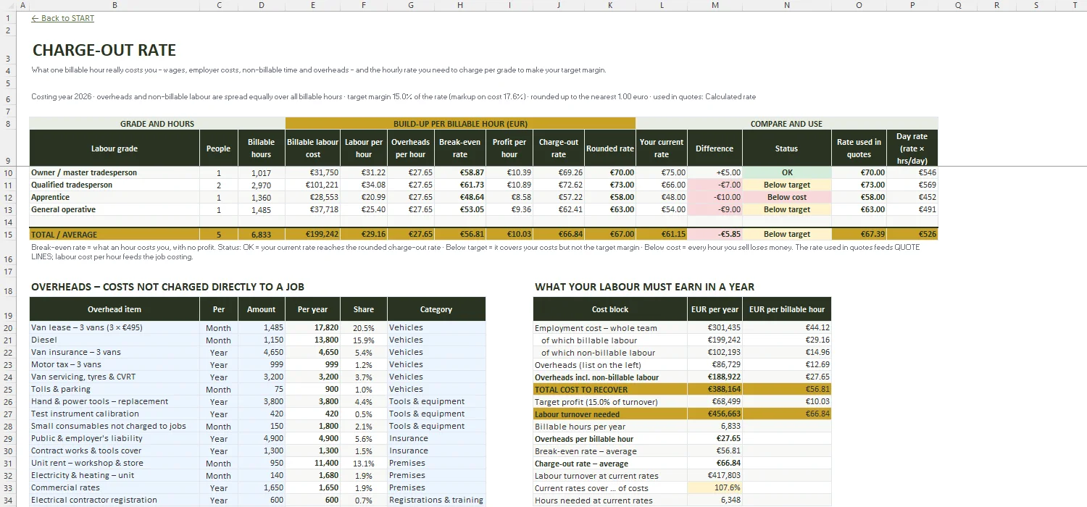Select 'Electricity & heating – unit' item
Screen dimensions: 1087x507
(114, 475)
